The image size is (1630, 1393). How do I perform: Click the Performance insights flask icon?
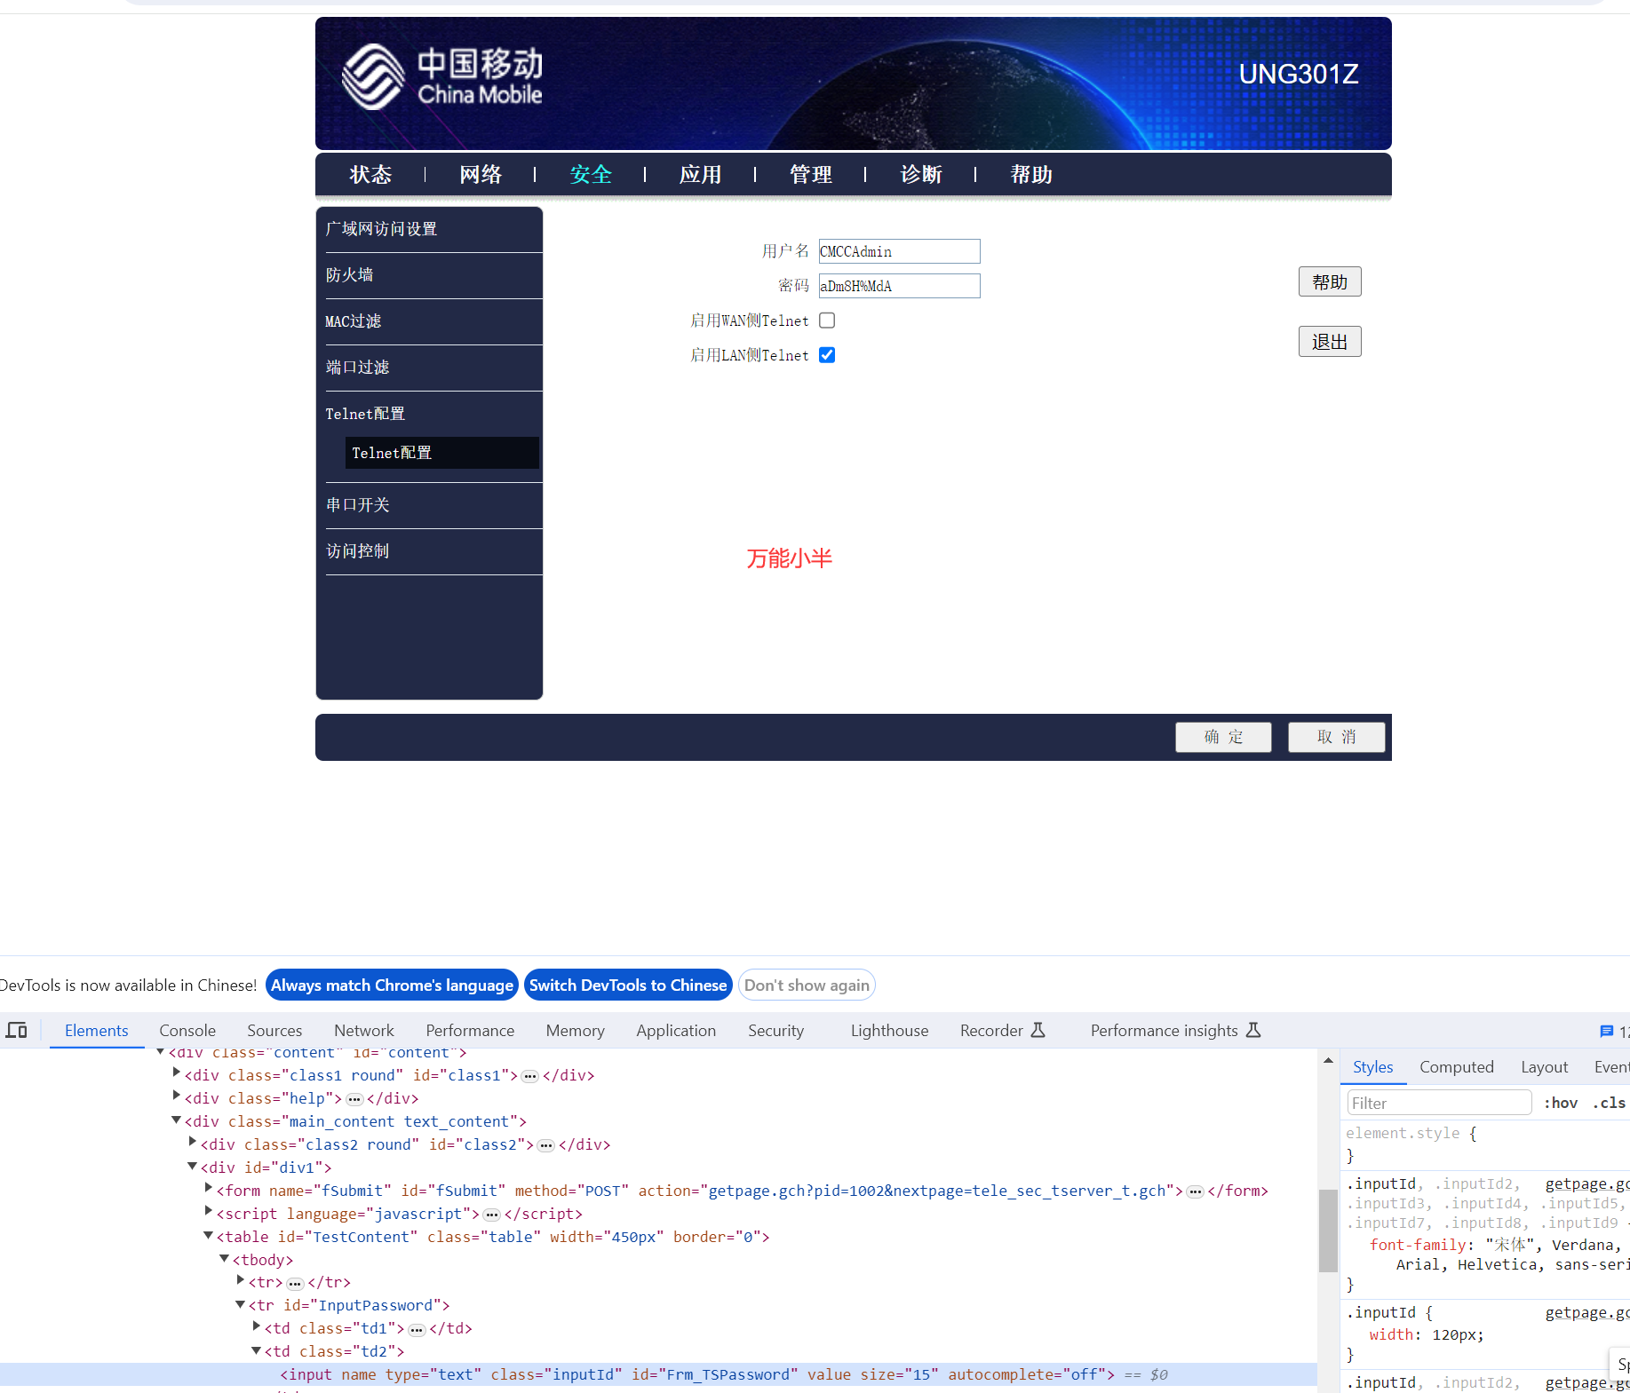click(x=1253, y=1030)
